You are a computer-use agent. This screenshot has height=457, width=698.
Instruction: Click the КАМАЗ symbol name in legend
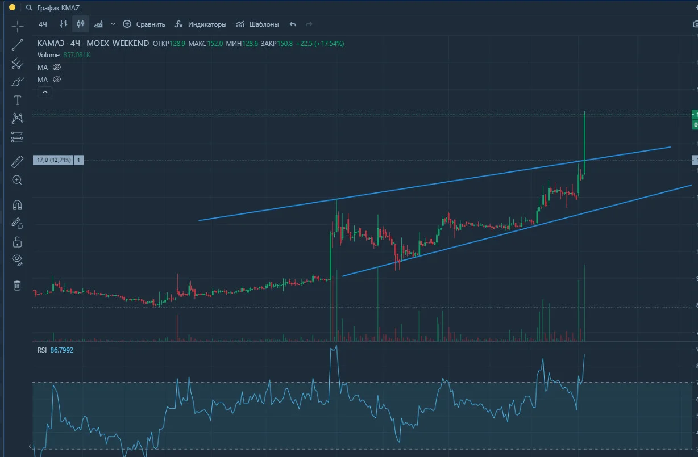[51, 43]
